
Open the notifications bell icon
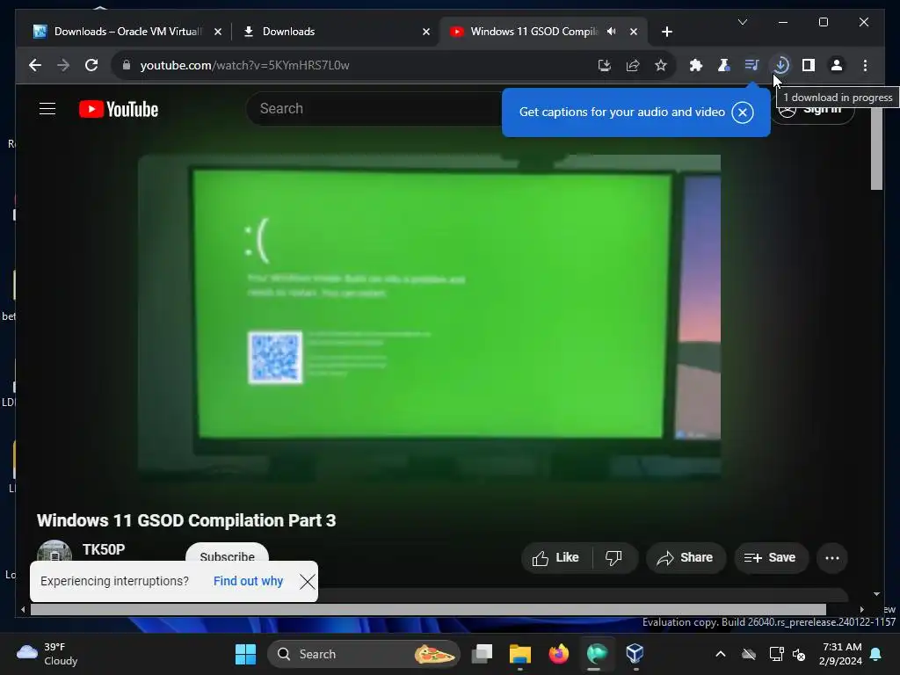pyautogui.click(x=876, y=654)
